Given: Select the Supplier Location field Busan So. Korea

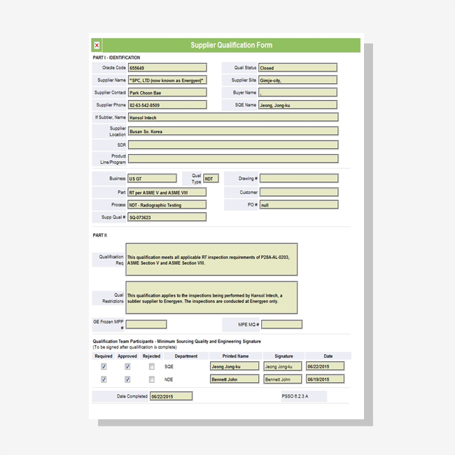Looking at the screenshot, I should pos(233,131).
